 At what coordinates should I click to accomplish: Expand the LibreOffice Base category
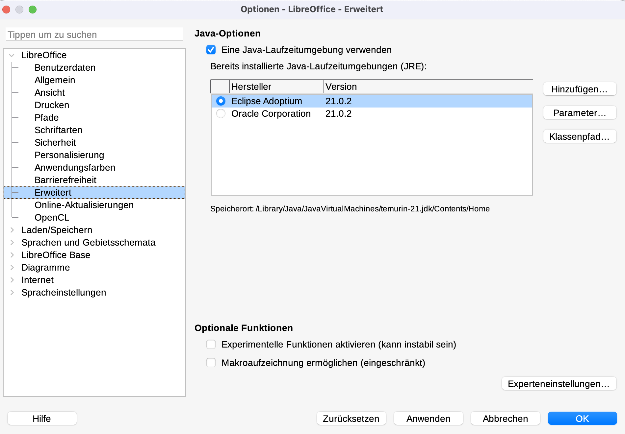tap(12, 255)
